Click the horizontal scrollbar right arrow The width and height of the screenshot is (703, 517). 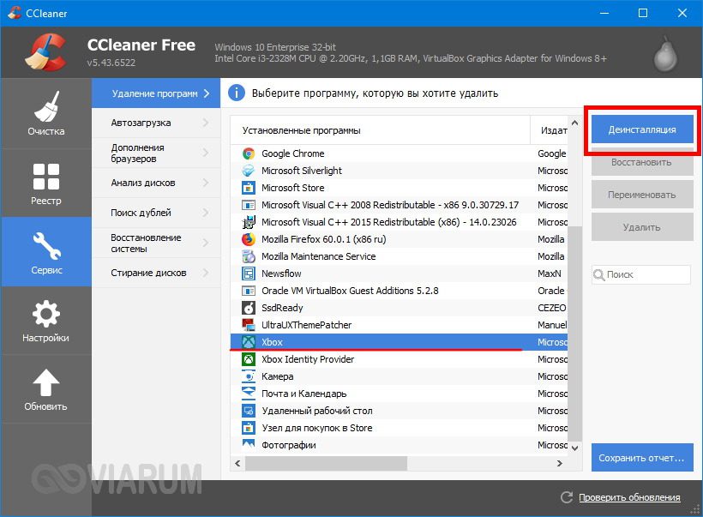(x=560, y=463)
